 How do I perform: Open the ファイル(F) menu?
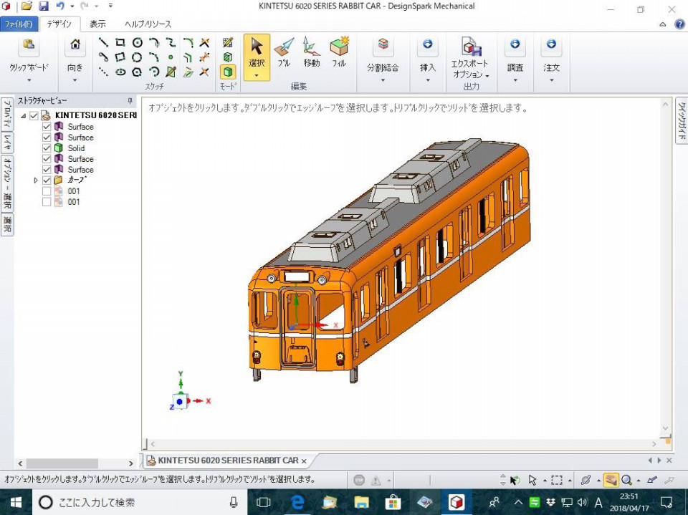tap(19, 24)
